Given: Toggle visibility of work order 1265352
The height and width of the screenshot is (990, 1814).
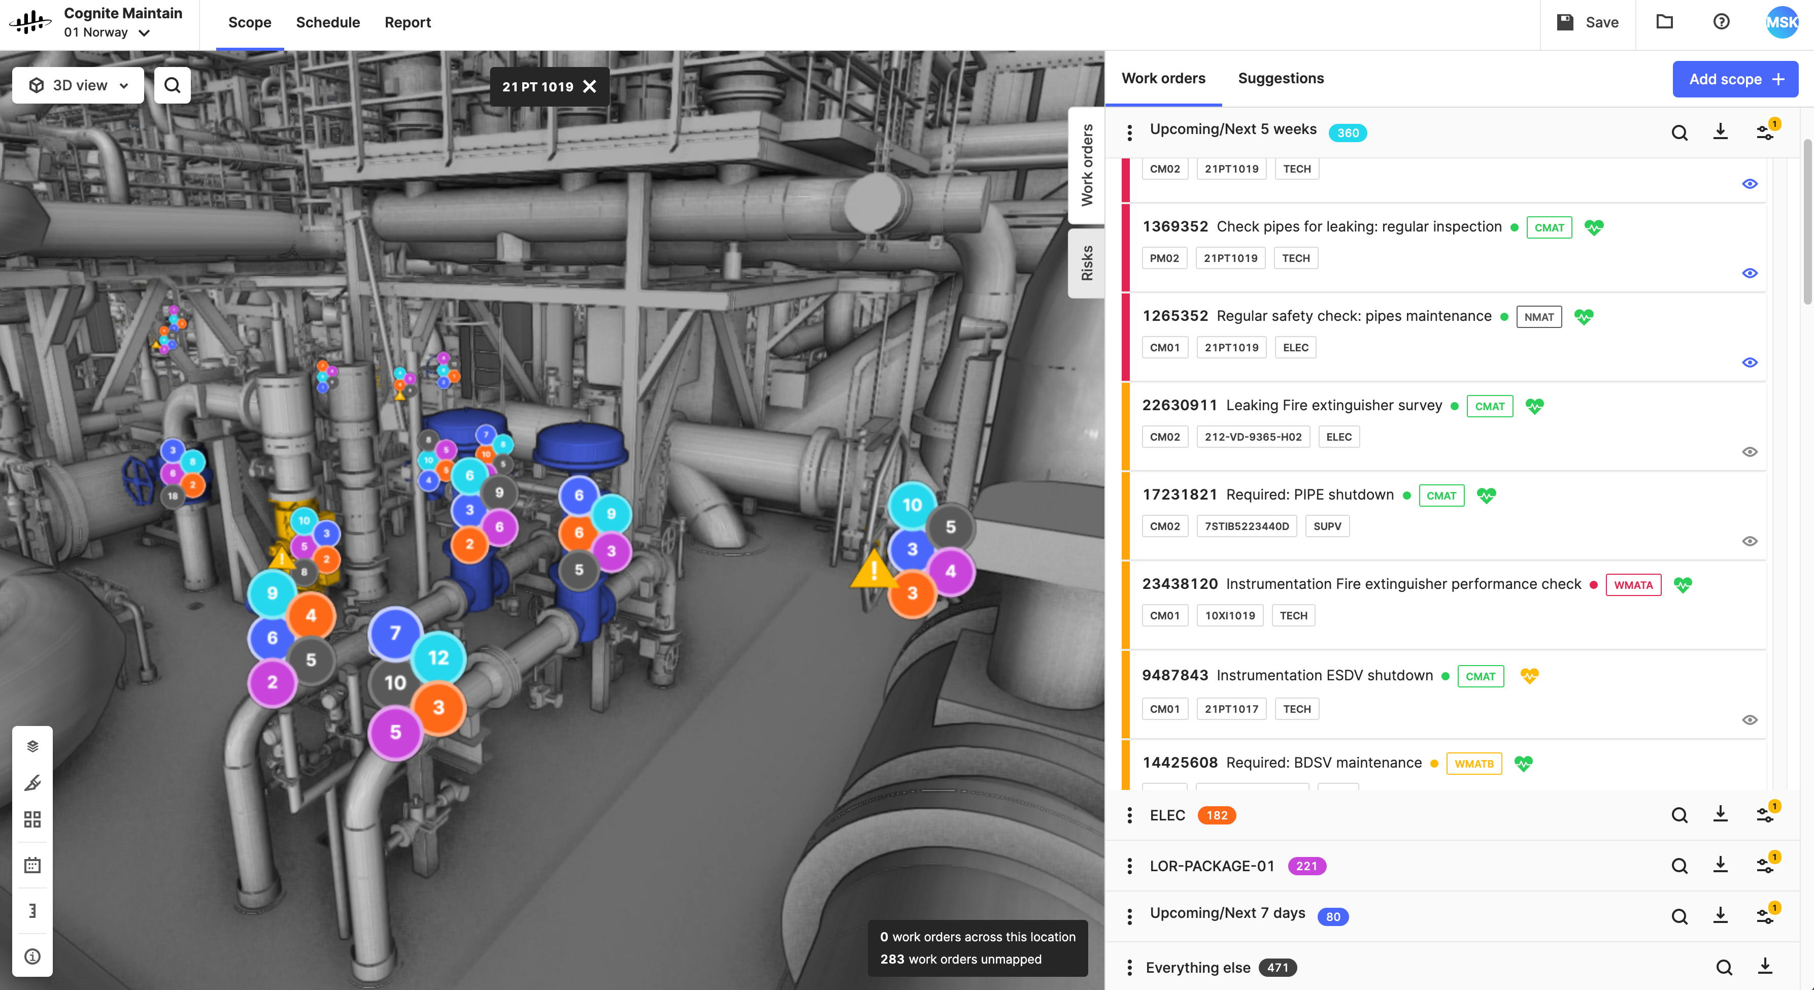Looking at the screenshot, I should 1749,363.
